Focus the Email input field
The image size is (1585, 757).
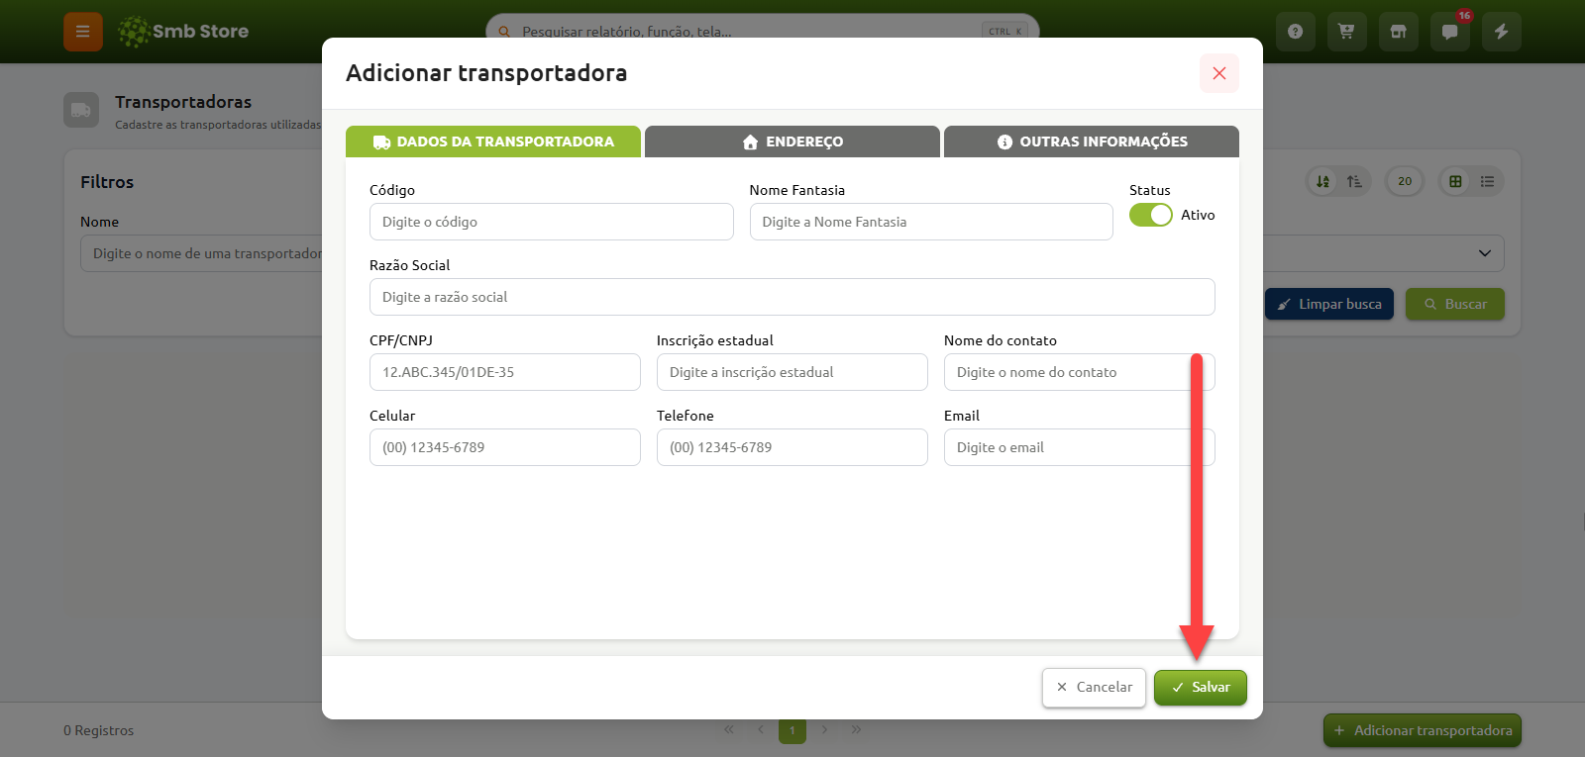click(x=1080, y=447)
